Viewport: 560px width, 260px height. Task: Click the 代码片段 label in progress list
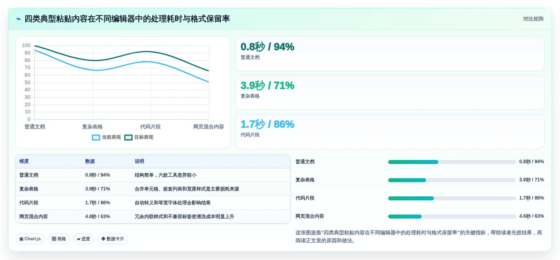click(x=305, y=198)
